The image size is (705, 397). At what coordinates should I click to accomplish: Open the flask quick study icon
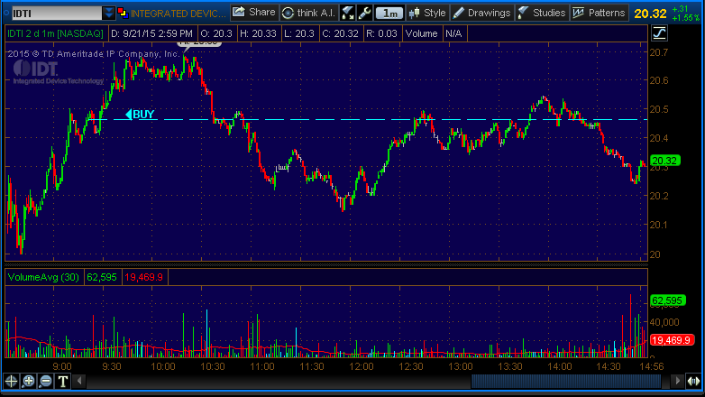coord(348,13)
